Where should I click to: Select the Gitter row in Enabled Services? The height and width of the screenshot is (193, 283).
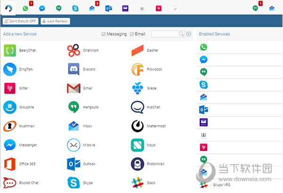click(x=239, y=148)
